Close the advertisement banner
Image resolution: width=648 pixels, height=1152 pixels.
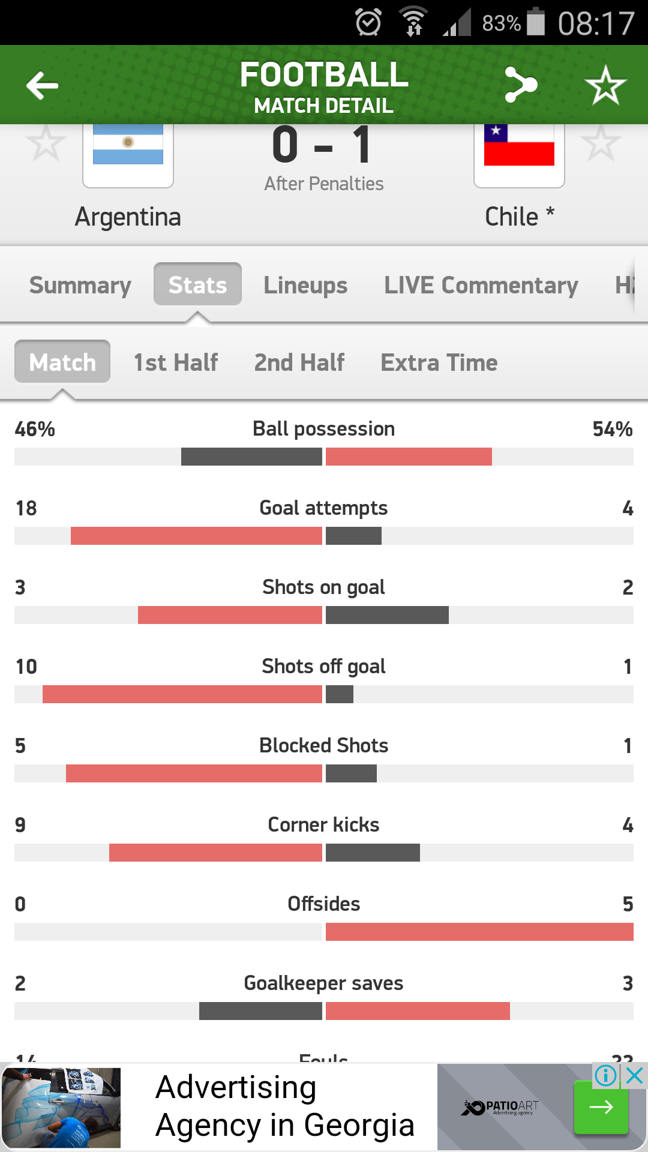634,1076
